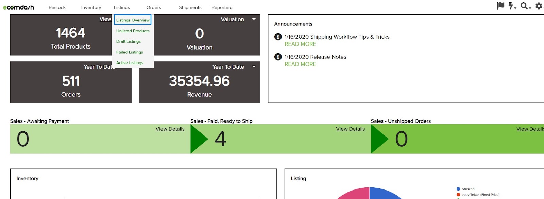Read more about Shipping Workflow Tips
The image size is (544, 199).
pos(300,44)
